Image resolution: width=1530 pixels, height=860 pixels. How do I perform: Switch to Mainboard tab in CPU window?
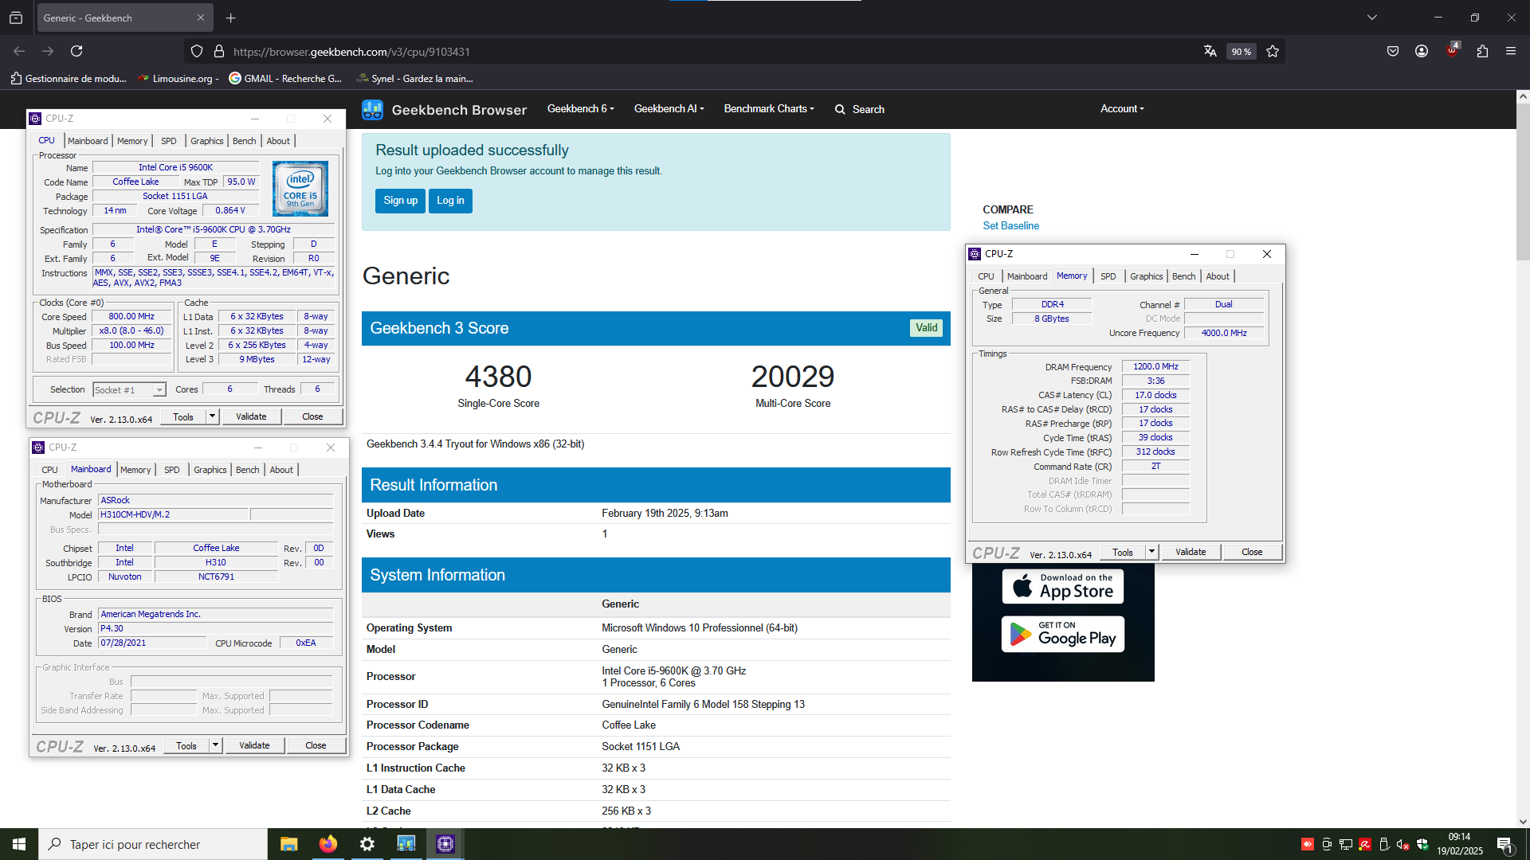point(88,141)
